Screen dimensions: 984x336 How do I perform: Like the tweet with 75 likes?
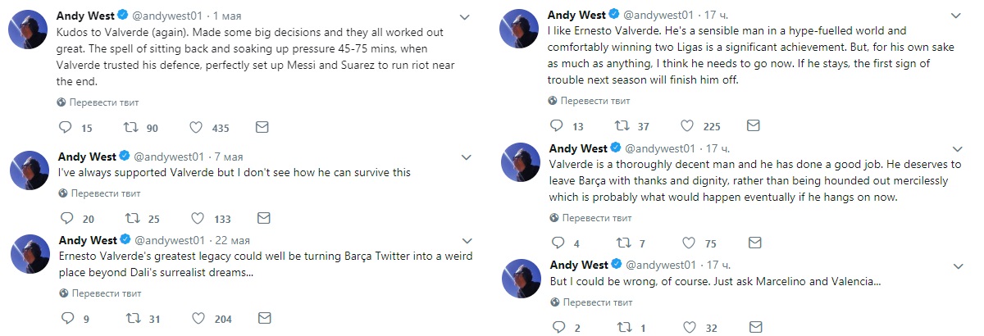(x=689, y=243)
